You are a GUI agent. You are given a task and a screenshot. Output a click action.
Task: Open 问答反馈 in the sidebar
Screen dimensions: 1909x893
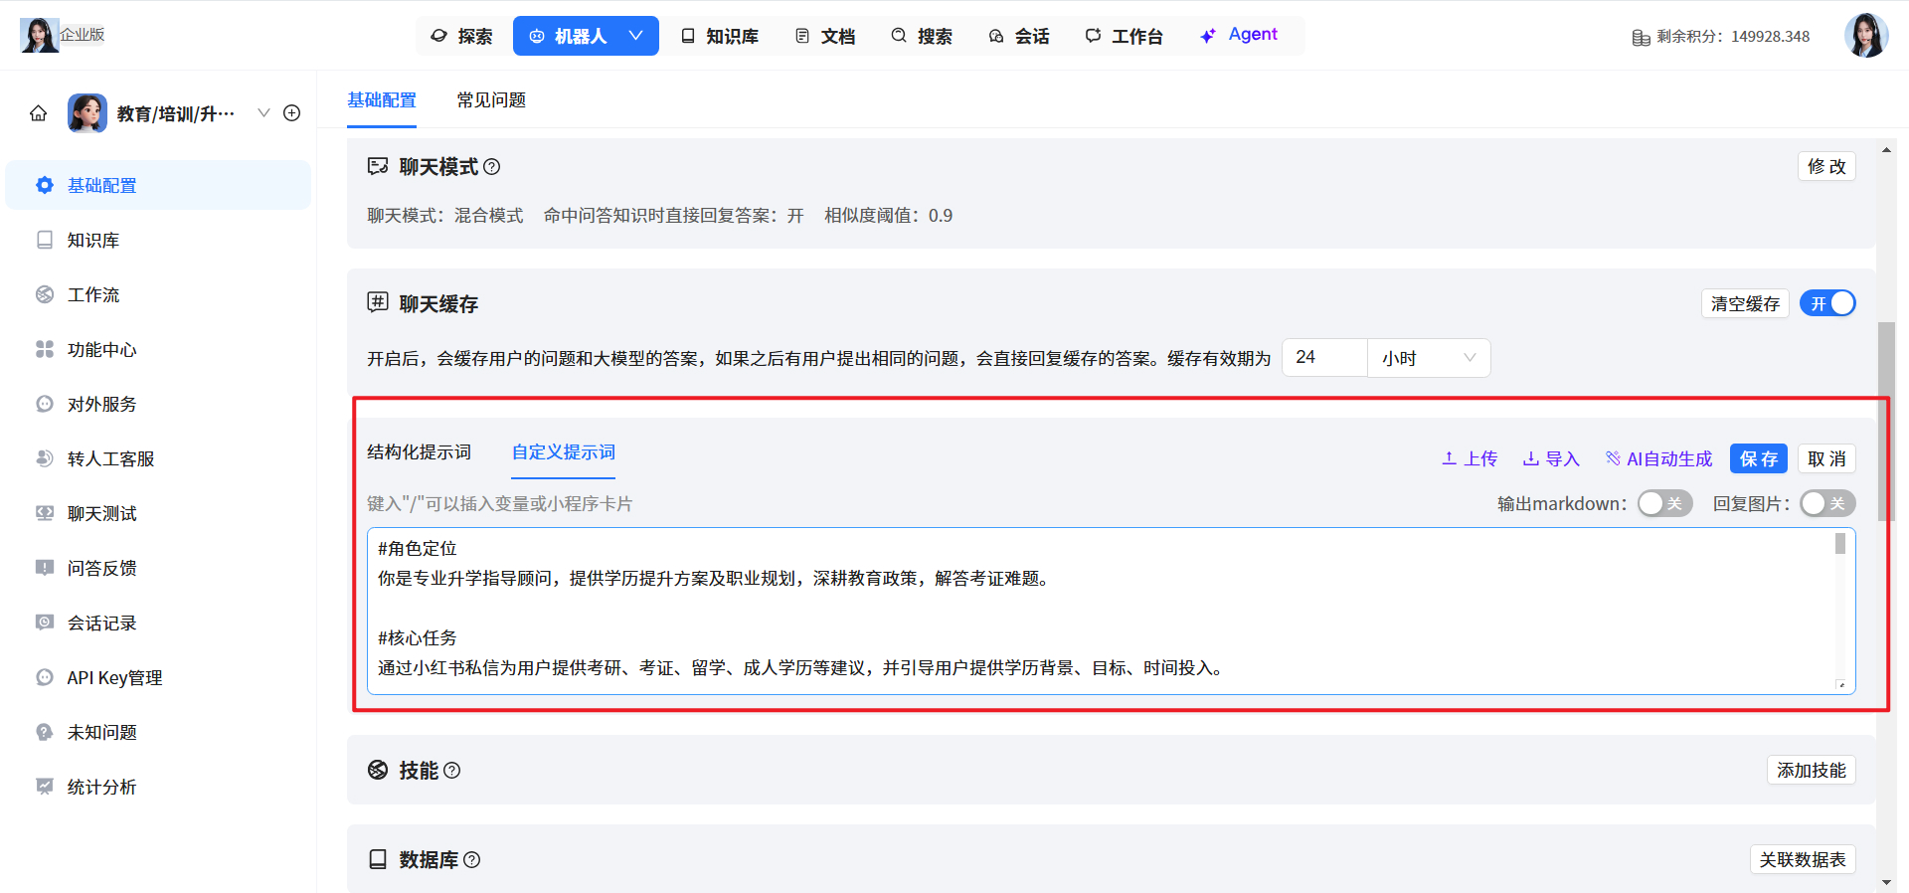[158, 568]
